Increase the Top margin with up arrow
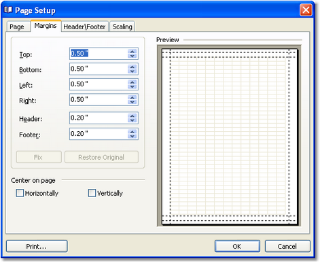Viewport: 320px width, 263px height. (x=132, y=51)
